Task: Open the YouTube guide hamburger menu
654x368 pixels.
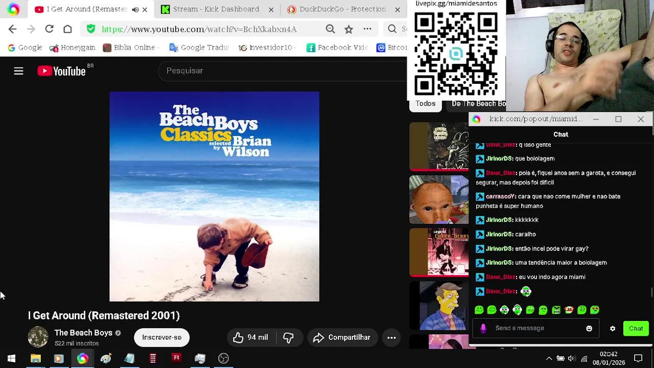Action: [x=18, y=71]
